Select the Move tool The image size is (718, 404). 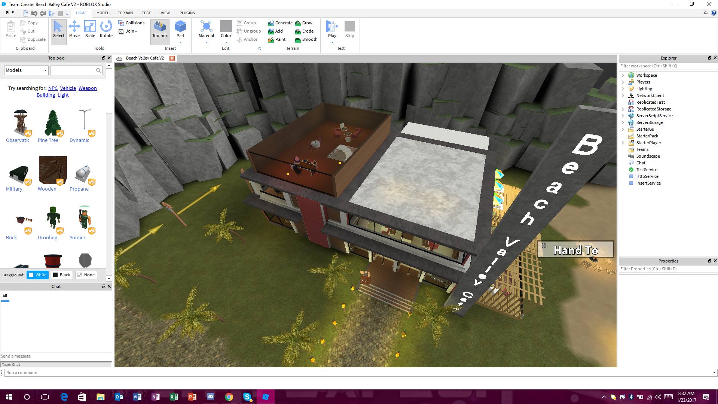click(x=74, y=29)
